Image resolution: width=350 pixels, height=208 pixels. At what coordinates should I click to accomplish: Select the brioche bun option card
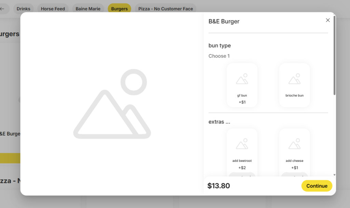click(294, 85)
